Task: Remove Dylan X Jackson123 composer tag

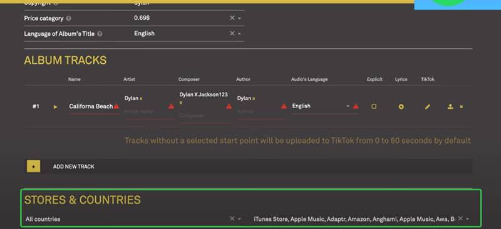Action: [181, 103]
